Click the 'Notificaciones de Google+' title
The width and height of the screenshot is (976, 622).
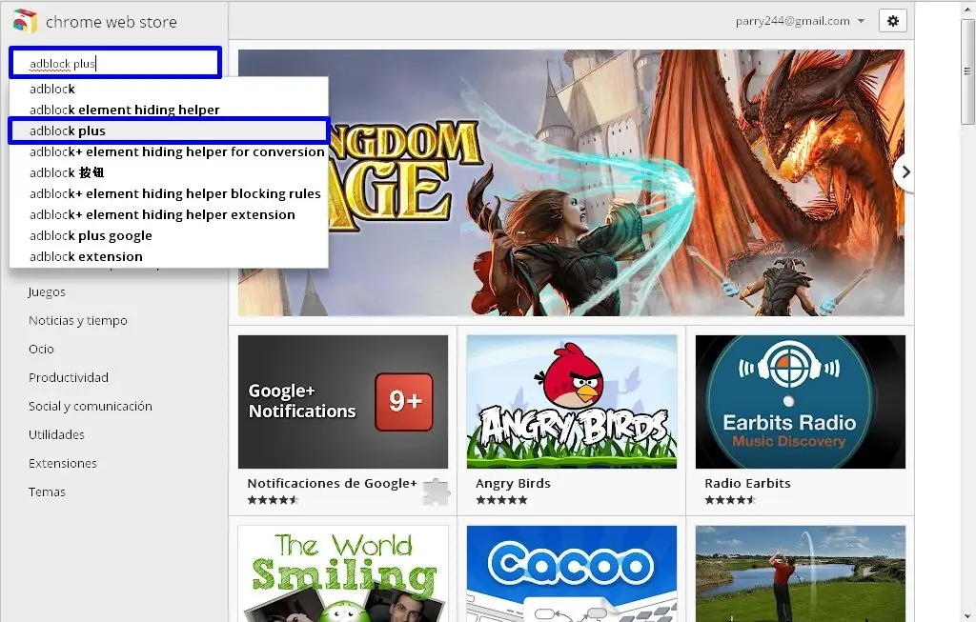click(332, 483)
